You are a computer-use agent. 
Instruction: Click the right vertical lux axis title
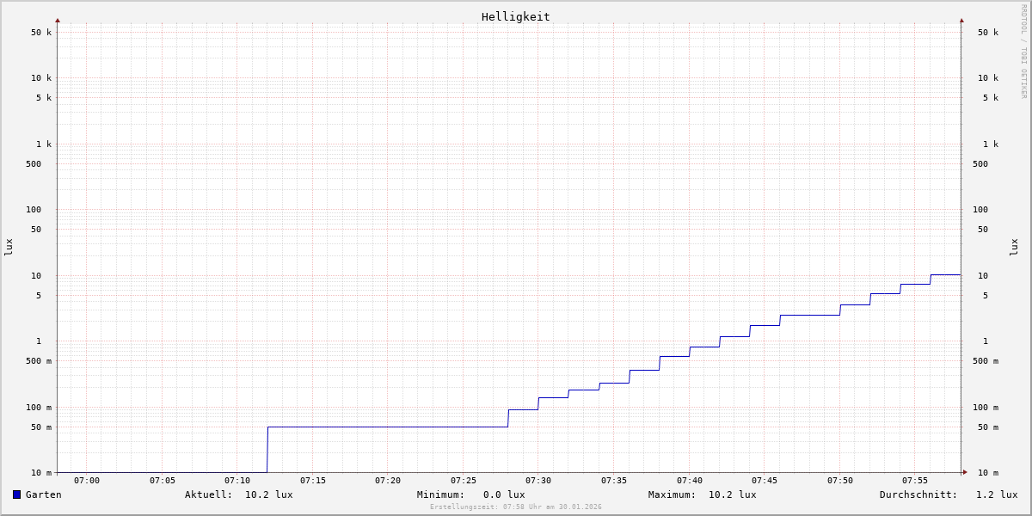(x=1015, y=247)
